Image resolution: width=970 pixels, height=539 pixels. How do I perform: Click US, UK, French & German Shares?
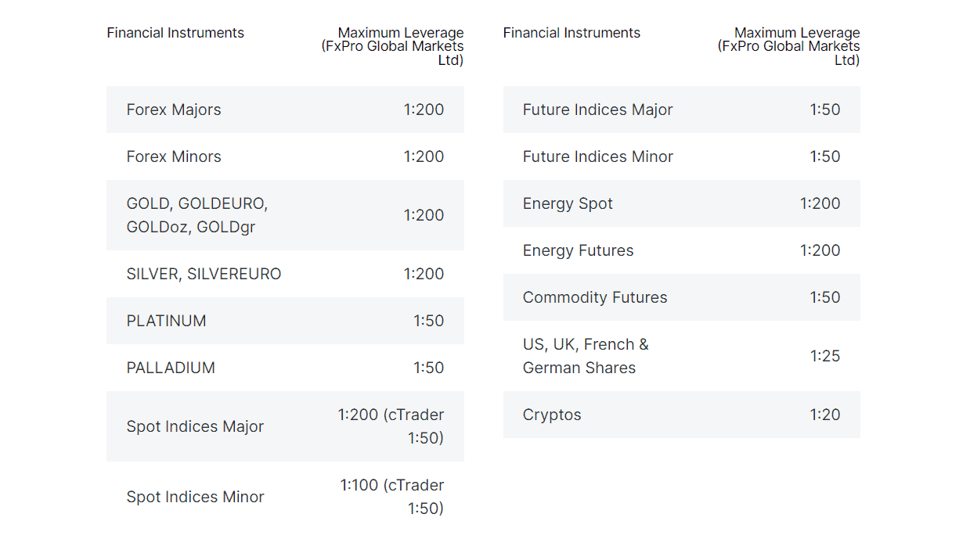click(x=586, y=356)
